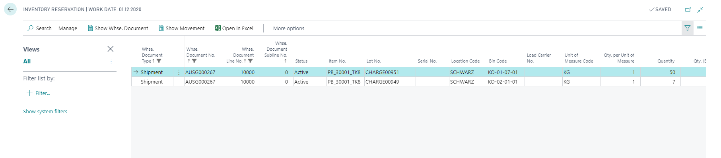721x158 pixels.
Task: Click quantity value 7
Action: (674, 82)
